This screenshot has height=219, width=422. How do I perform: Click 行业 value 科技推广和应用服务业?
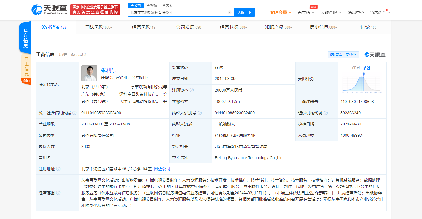point(235,135)
